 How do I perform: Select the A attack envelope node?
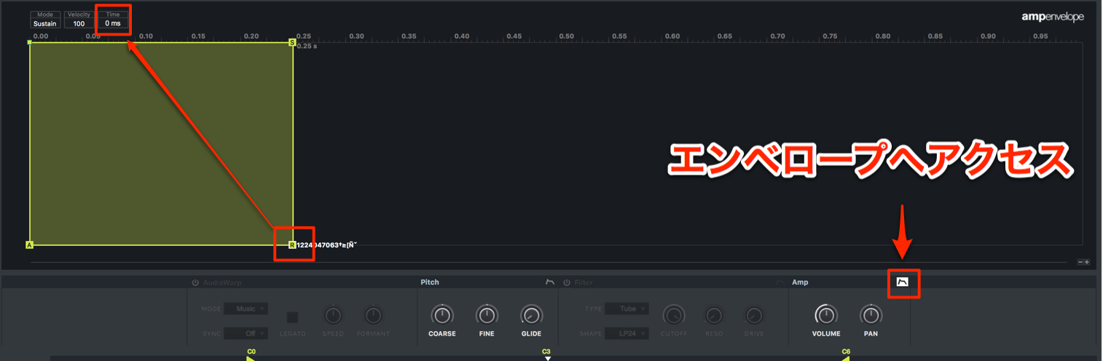[x=29, y=245]
